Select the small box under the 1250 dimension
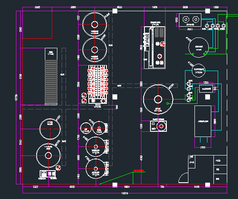The height and width of the screenshot is (199, 238). (206, 89)
